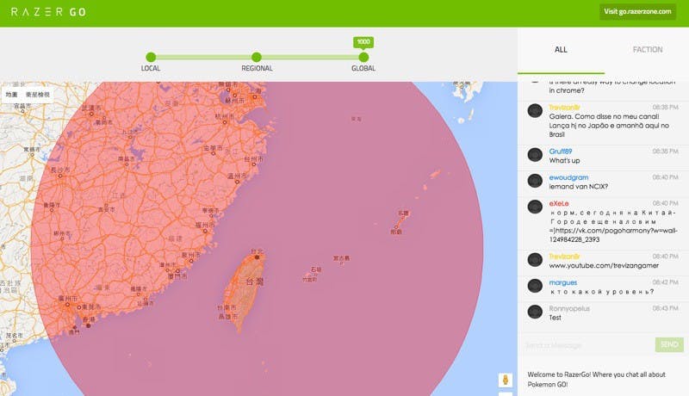Click Ronnyopelus' avatar icon
Screen dimensions: 689x396
[x=535, y=312]
